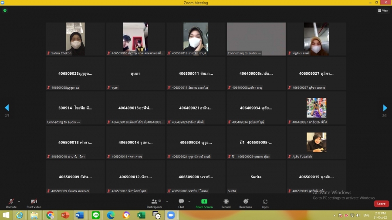
Task: Unmute the microphone in Zoom toolbar
Action: 11,202
